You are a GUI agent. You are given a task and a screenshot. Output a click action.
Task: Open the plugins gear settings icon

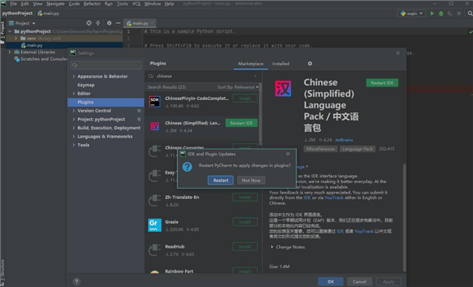[x=310, y=64]
